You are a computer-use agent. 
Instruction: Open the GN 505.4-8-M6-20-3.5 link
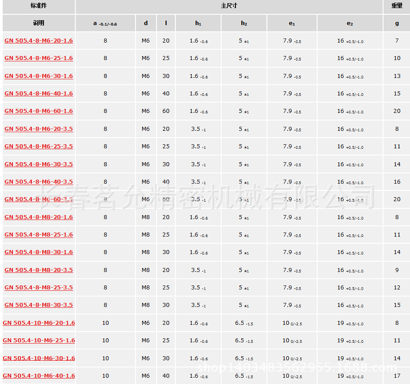tap(39, 129)
